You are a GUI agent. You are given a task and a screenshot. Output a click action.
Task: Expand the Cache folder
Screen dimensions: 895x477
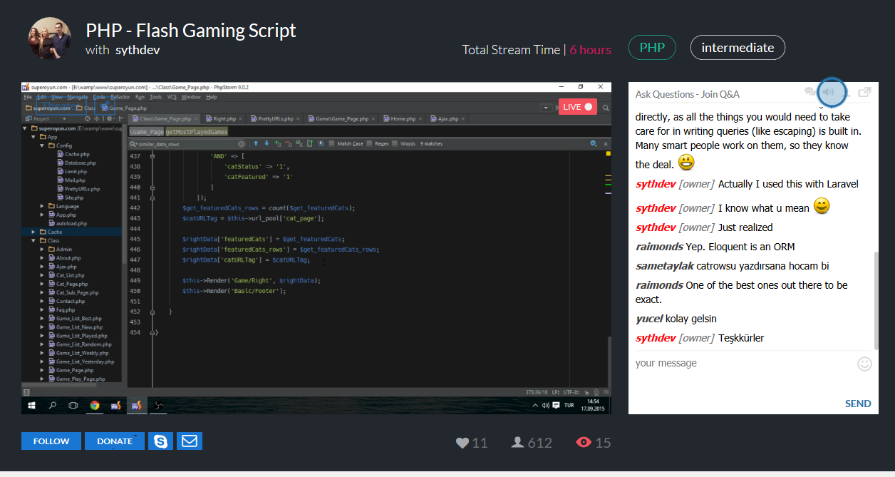click(33, 232)
